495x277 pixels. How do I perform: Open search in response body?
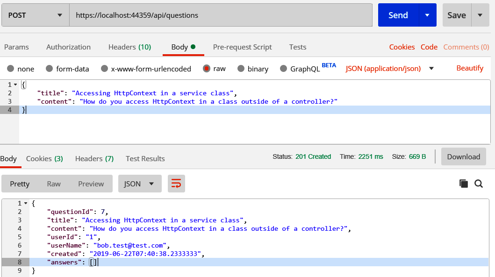pos(479,184)
